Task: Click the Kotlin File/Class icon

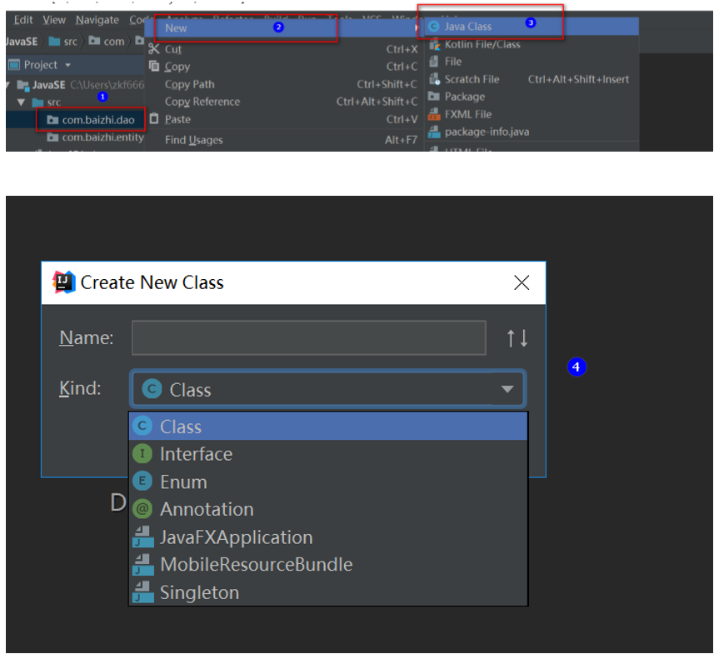Action: coord(434,44)
